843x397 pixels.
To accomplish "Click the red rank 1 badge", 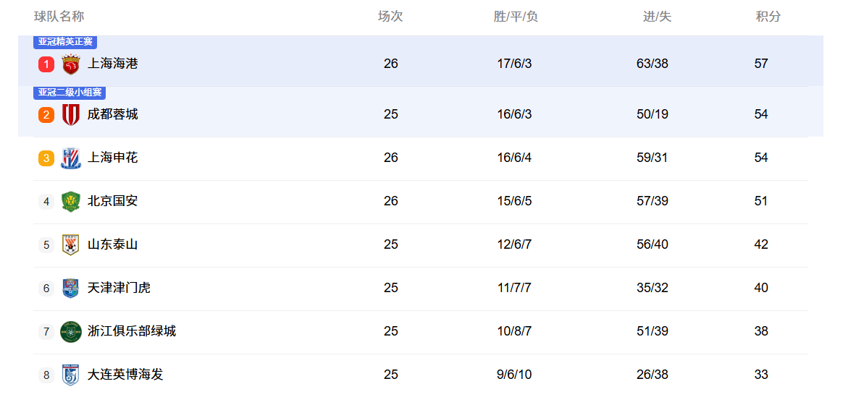I will coord(46,64).
